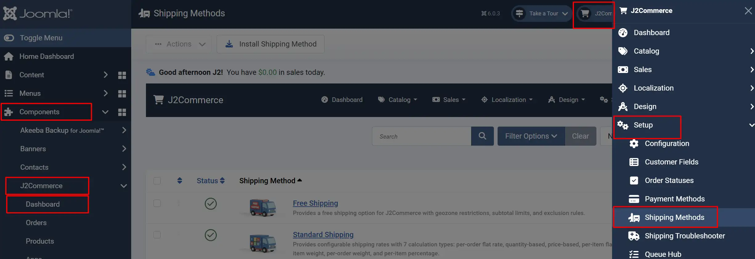The image size is (755, 259).
Task: Open Content dashboard grid icon
Action: 122,75
